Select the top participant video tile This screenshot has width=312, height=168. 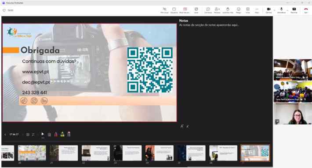(293, 69)
